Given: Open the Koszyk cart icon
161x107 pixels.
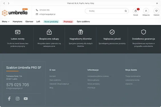Looking at the screenshot, I should point(136,11).
